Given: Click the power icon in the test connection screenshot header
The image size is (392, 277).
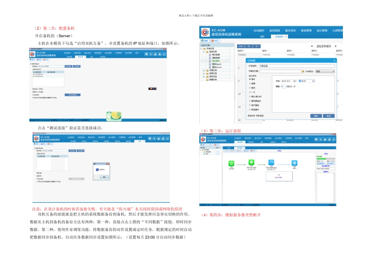Looking at the screenshot, I should pyautogui.click(x=168, y=138).
